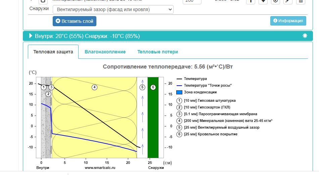
Task: Click the (см) axis unit label
Action: pos(168,163)
